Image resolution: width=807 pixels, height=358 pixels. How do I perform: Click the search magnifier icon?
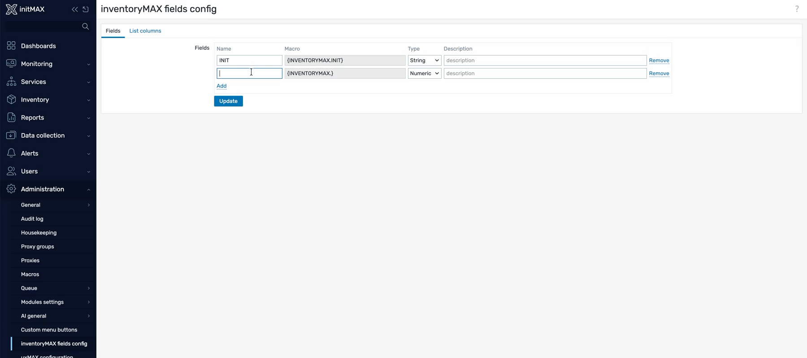(85, 26)
